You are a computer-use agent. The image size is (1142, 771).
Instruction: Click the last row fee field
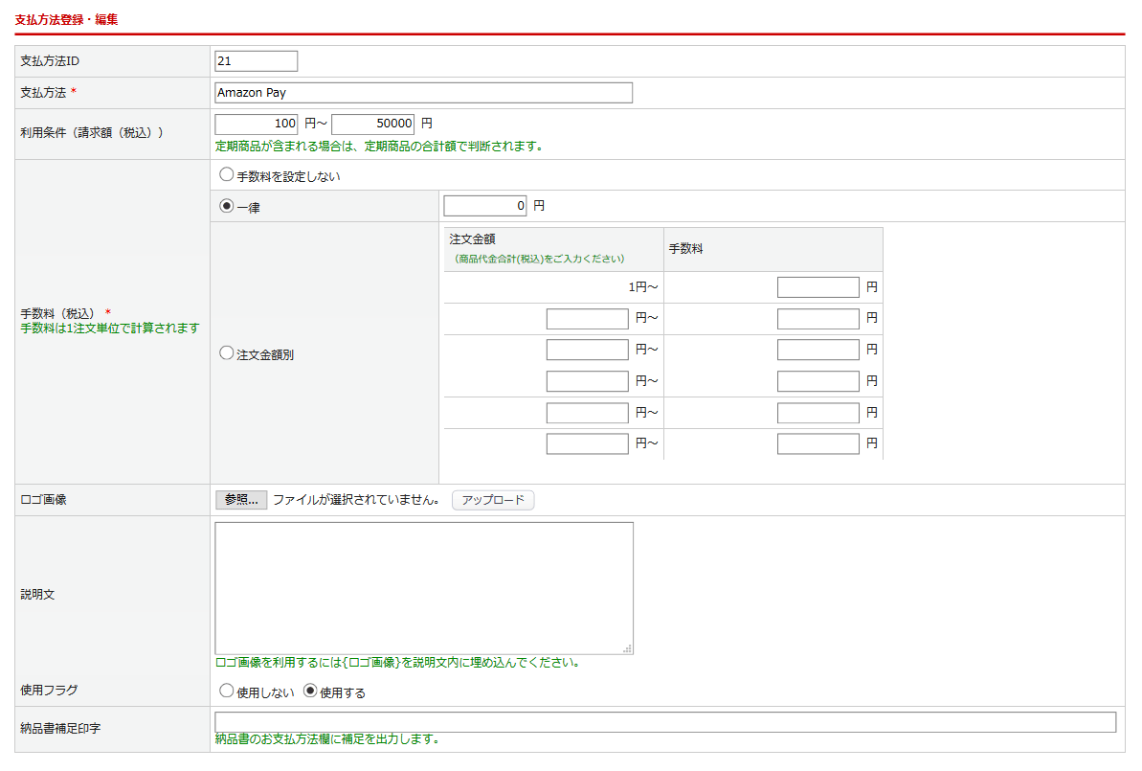818,444
